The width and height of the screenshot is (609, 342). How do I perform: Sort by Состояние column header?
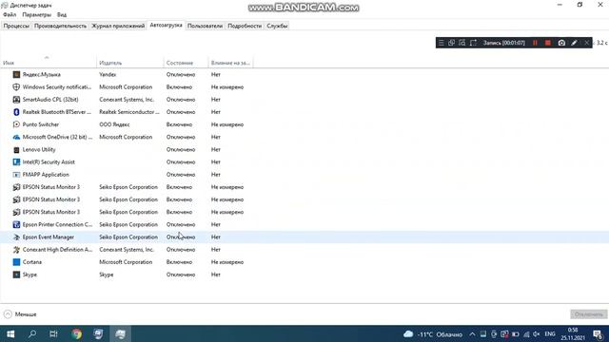coord(186,63)
